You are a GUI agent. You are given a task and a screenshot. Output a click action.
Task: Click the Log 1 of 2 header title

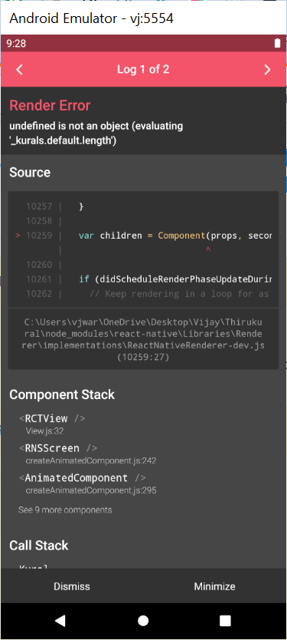point(143,69)
